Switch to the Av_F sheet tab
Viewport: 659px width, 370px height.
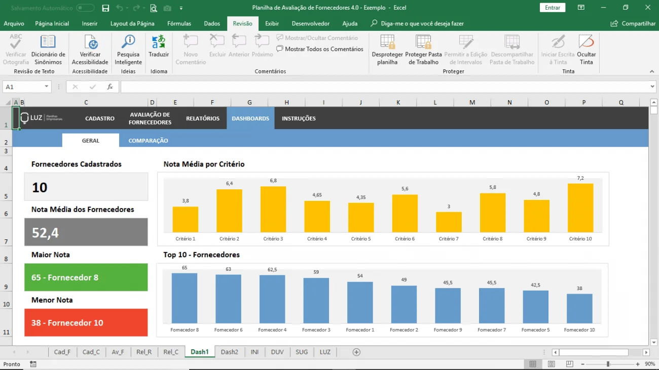coord(118,352)
